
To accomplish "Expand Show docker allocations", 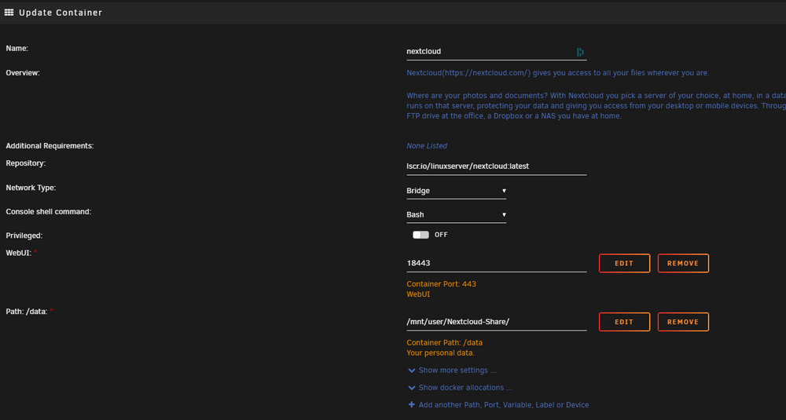I will tap(465, 388).
